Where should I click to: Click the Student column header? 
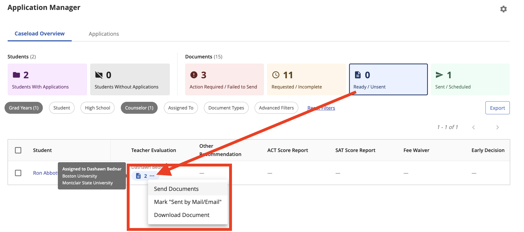43,150
